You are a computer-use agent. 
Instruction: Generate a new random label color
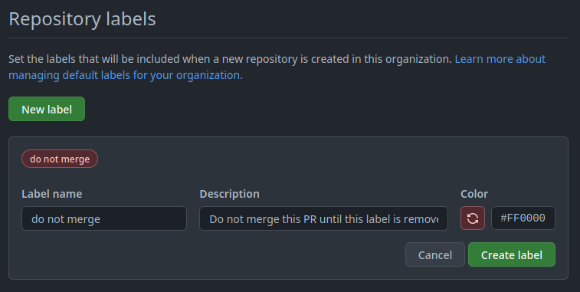click(x=473, y=218)
